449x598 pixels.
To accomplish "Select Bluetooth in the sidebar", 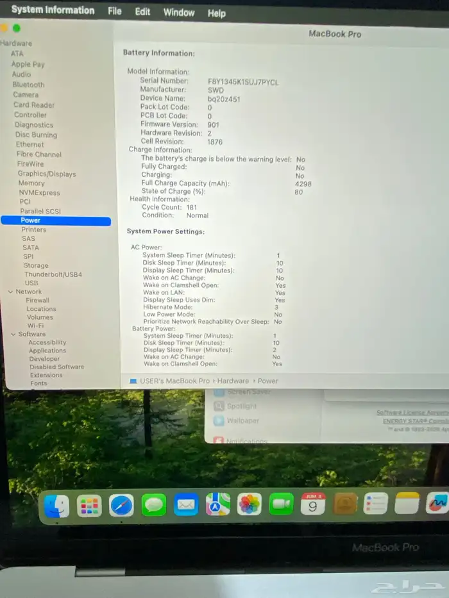I will click(x=29, y=85).
